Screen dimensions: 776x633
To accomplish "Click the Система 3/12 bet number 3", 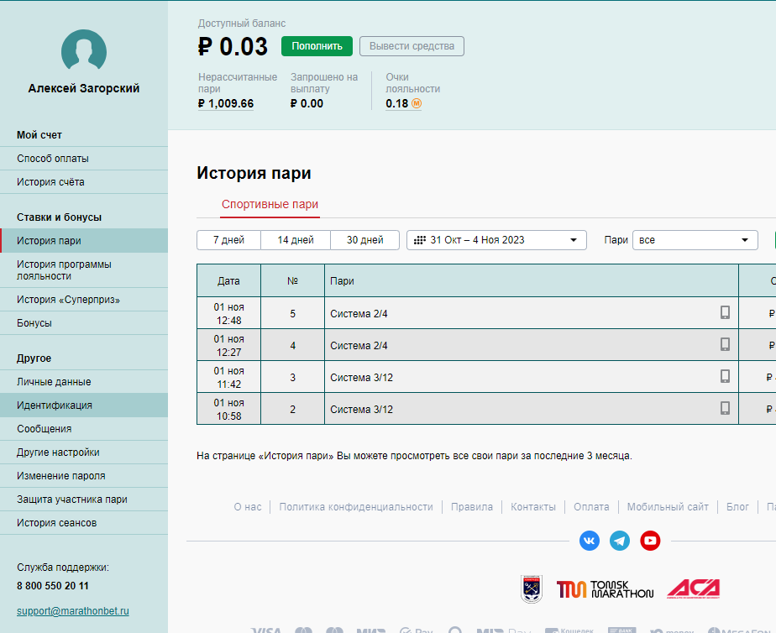I will (362, 377).
